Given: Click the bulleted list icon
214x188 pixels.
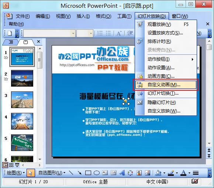Looking at the screenshot, I should click(x=108, y=33).
